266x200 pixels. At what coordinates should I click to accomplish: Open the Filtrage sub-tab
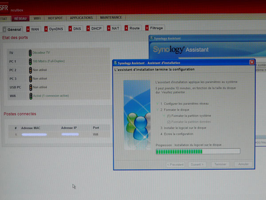click(x=155, y=28)
